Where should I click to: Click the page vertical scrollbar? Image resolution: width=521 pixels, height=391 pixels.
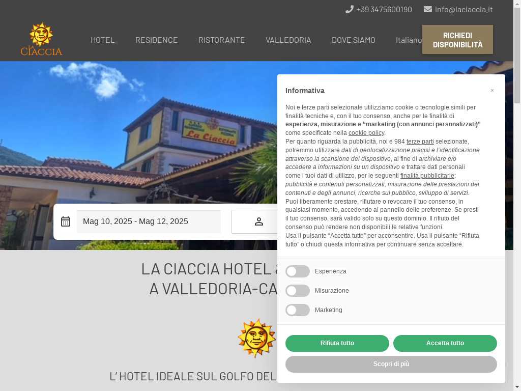point(517,195)
